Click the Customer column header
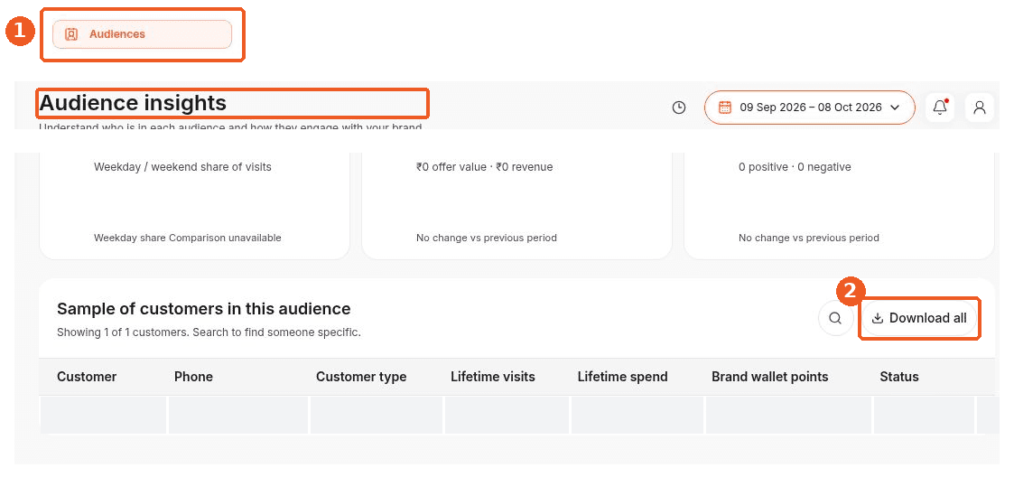 [87, 377]
